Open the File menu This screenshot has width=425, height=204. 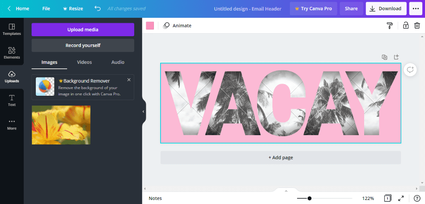click(46, 8)
